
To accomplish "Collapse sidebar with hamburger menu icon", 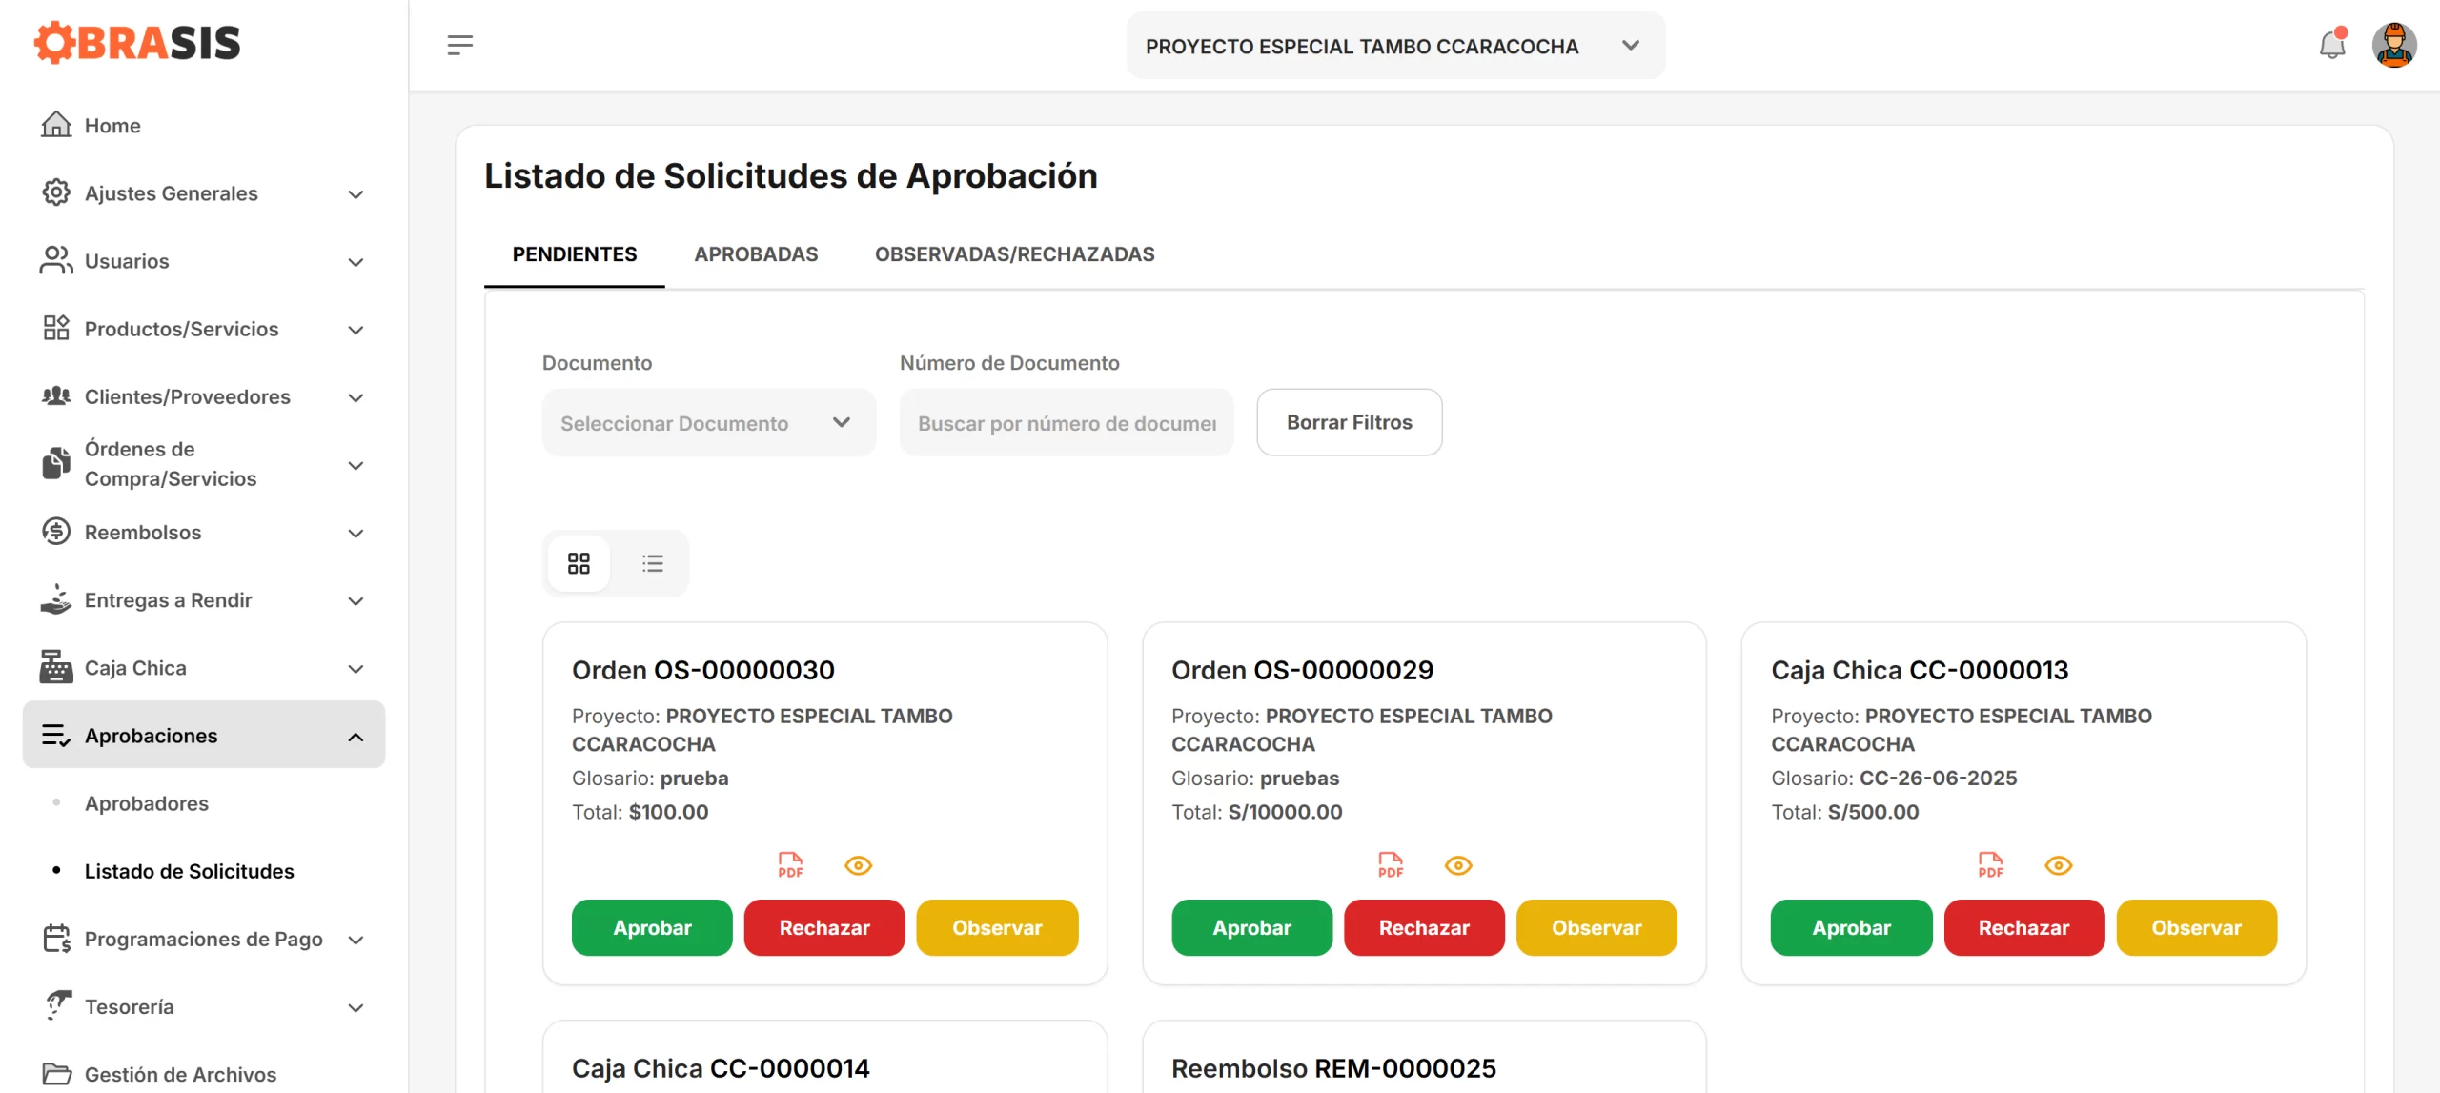I will coord(460,45).
